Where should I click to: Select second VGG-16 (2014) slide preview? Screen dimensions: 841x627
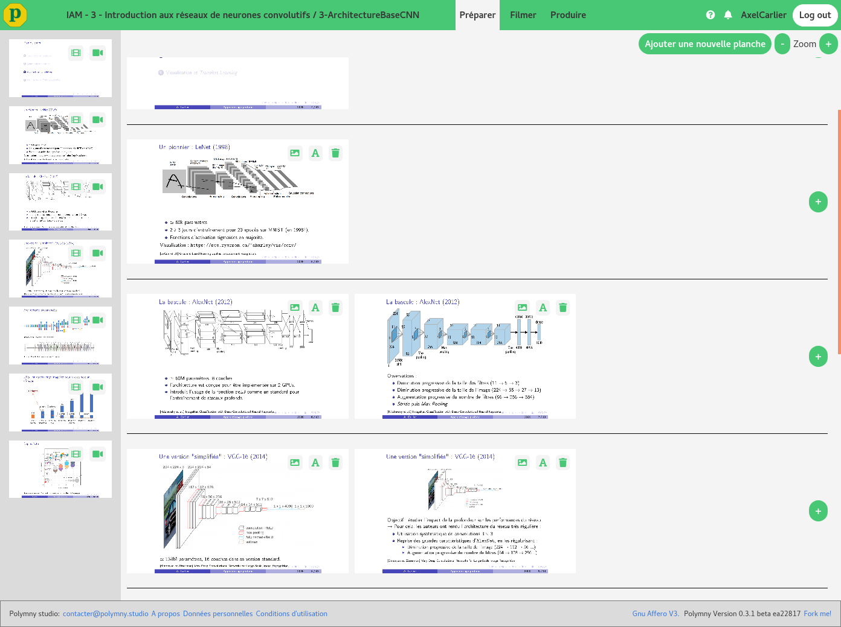(465, 511)
